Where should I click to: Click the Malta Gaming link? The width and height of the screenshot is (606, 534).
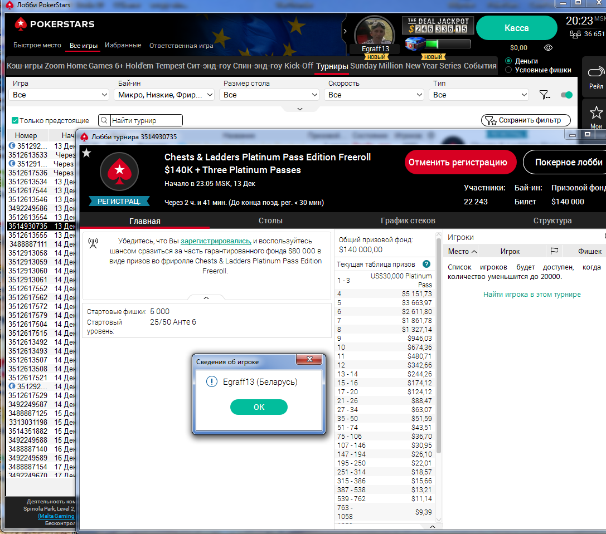coord(56,516)
